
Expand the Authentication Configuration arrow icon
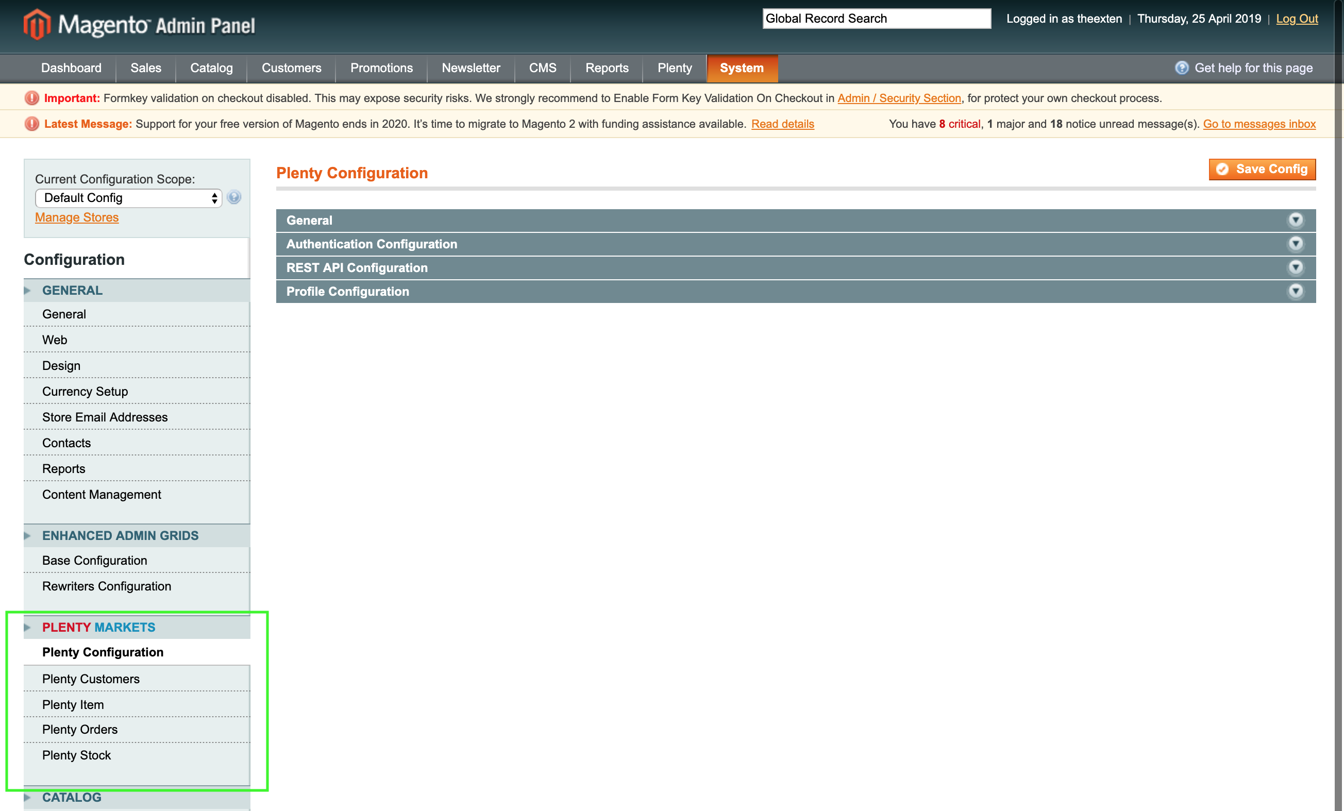[x=1296, y=243]
